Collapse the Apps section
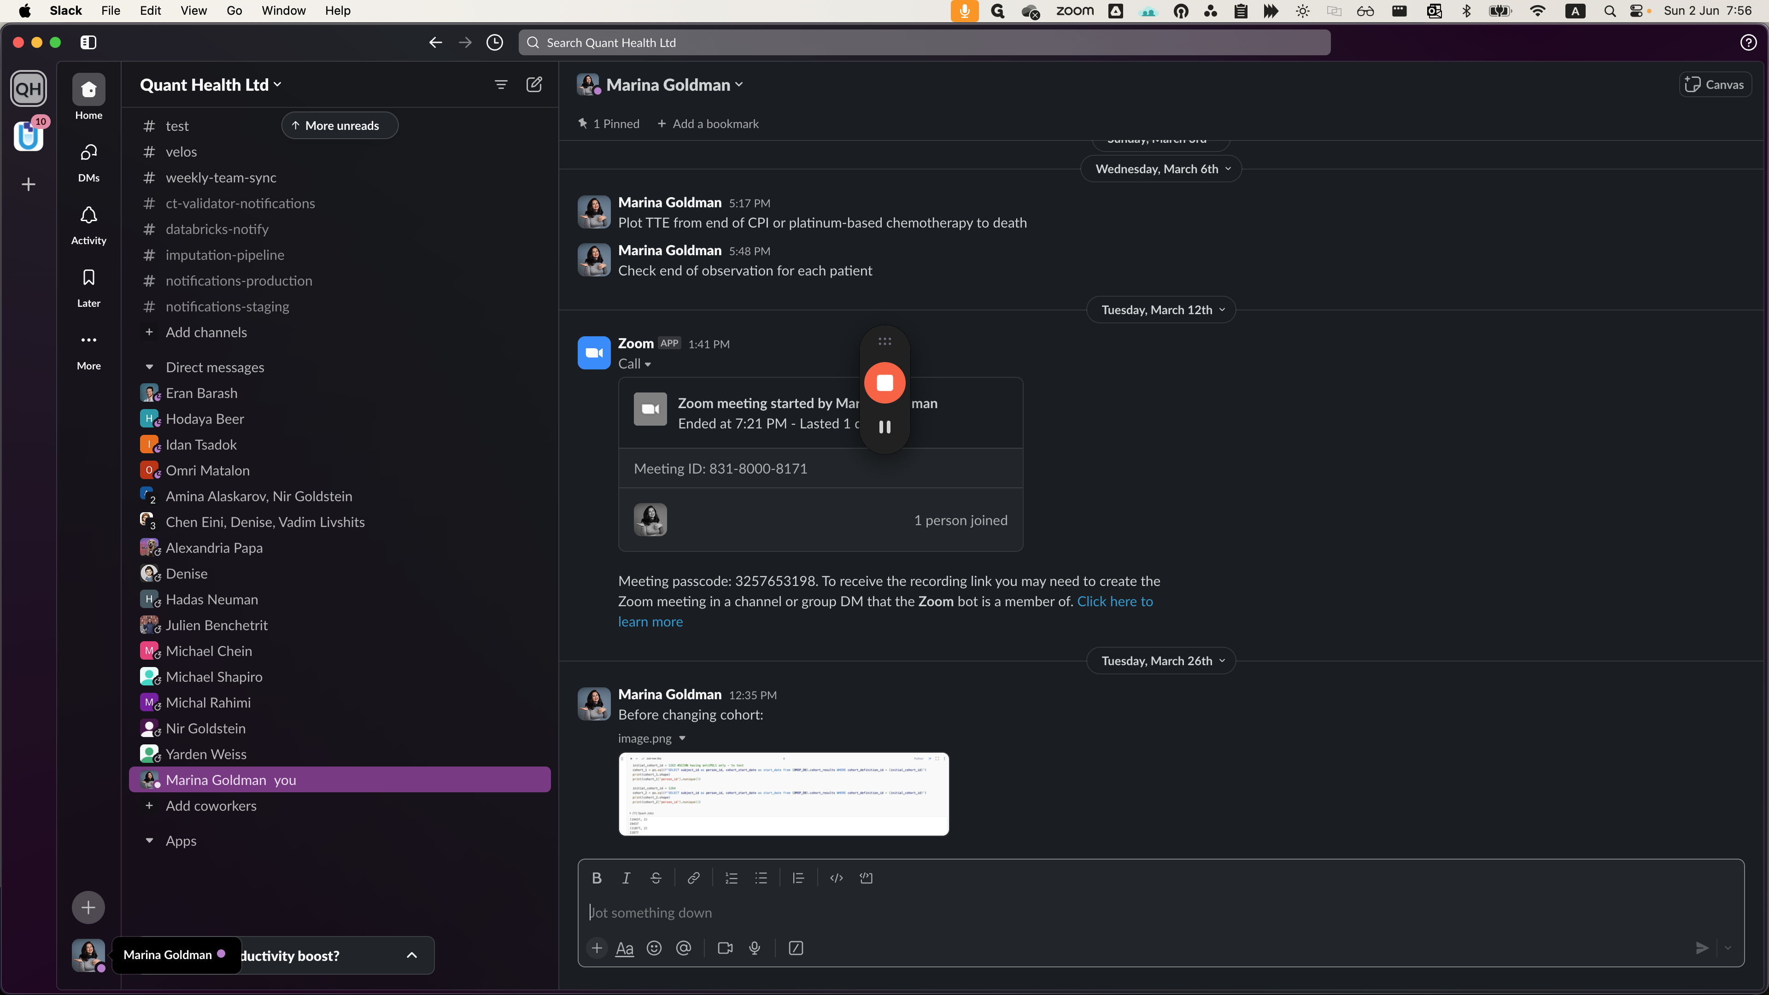1769x995 pixels. 149,841
